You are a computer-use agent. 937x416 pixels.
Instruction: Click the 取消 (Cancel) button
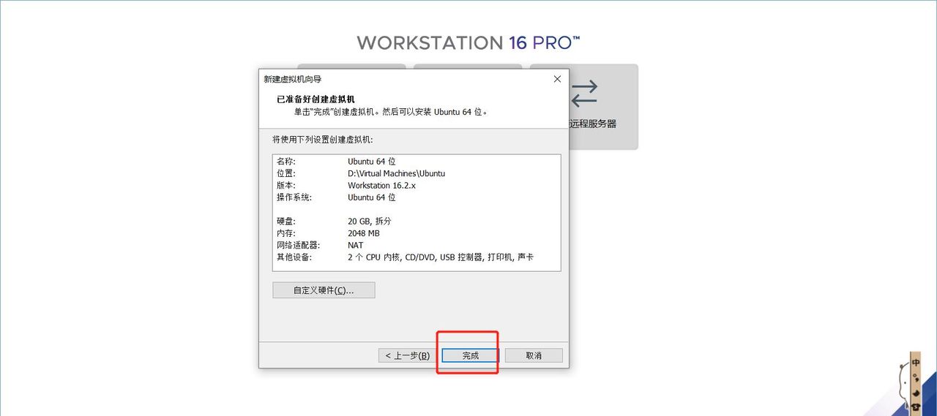[534, 355]
